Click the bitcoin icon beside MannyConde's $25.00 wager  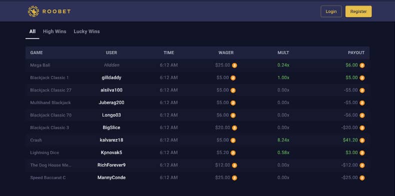click(234, 178)
